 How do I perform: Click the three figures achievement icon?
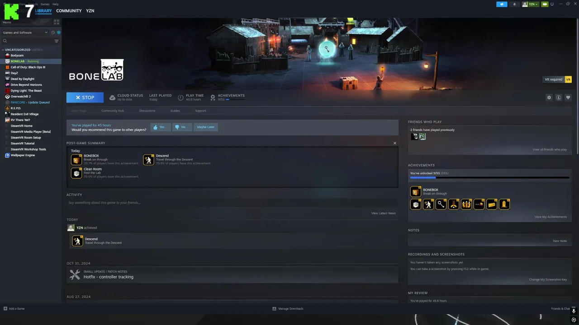click(466, 204)
